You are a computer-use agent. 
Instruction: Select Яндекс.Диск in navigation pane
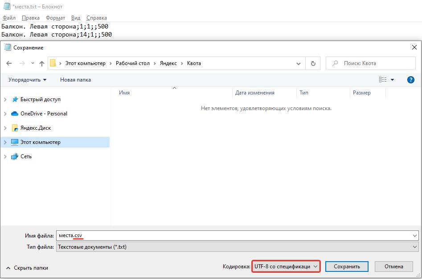tap(36, 128)
